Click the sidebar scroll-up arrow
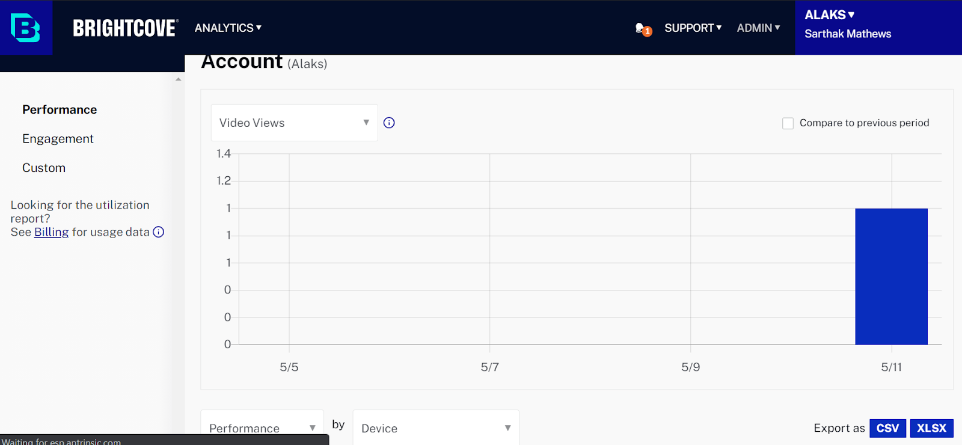This screenshot has width=962, height=445. click(179, 79)
